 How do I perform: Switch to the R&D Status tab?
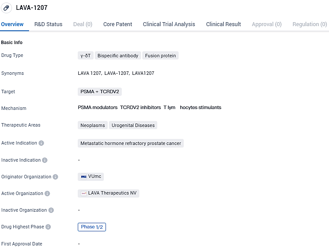[48, 24]
